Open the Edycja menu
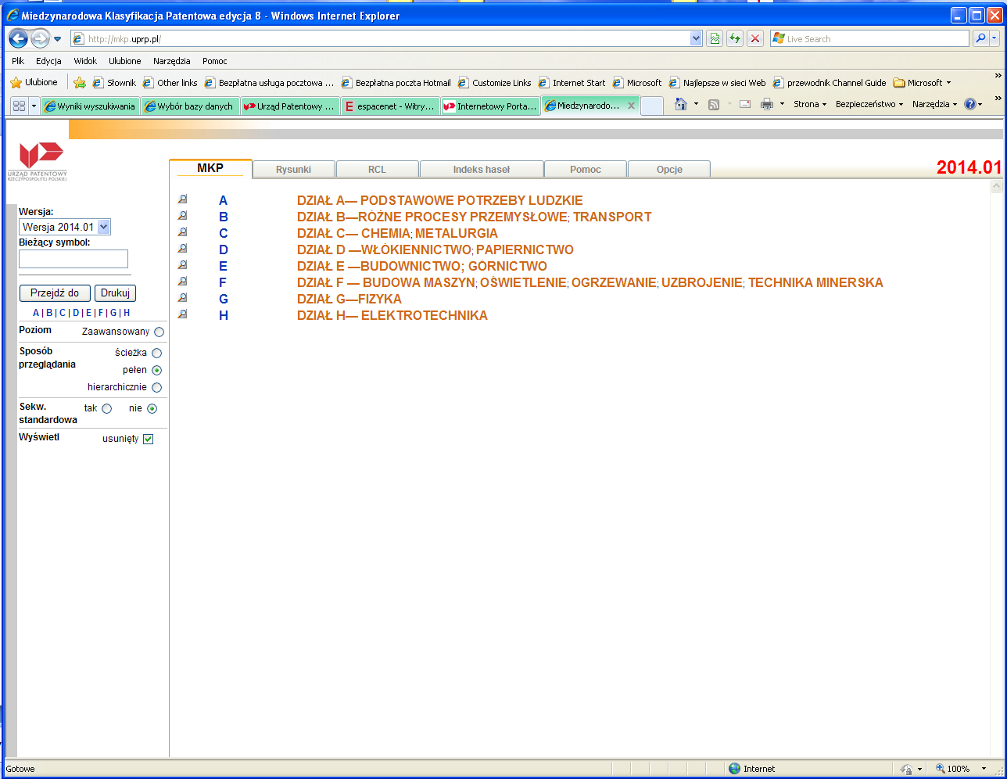1007x779 pixels. pyautogui.click(x=48, y=61)
